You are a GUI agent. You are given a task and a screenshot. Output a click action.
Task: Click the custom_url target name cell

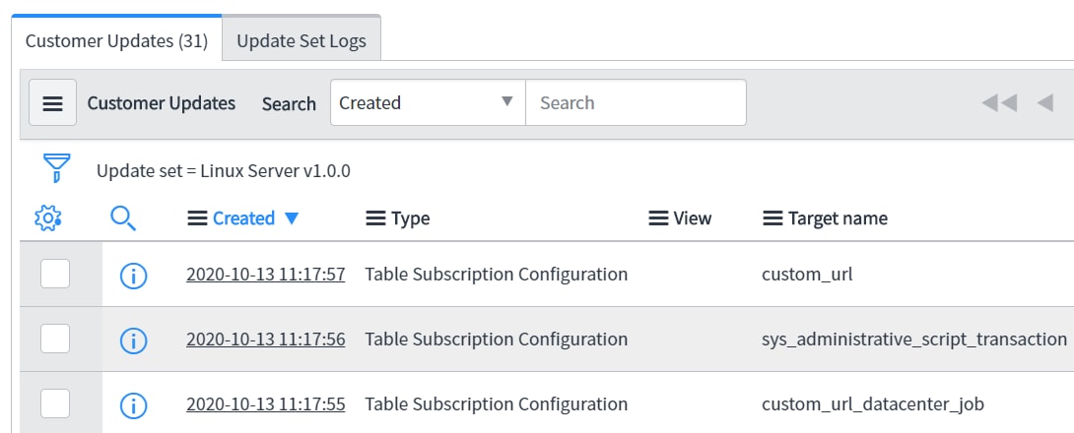(807, 275)
